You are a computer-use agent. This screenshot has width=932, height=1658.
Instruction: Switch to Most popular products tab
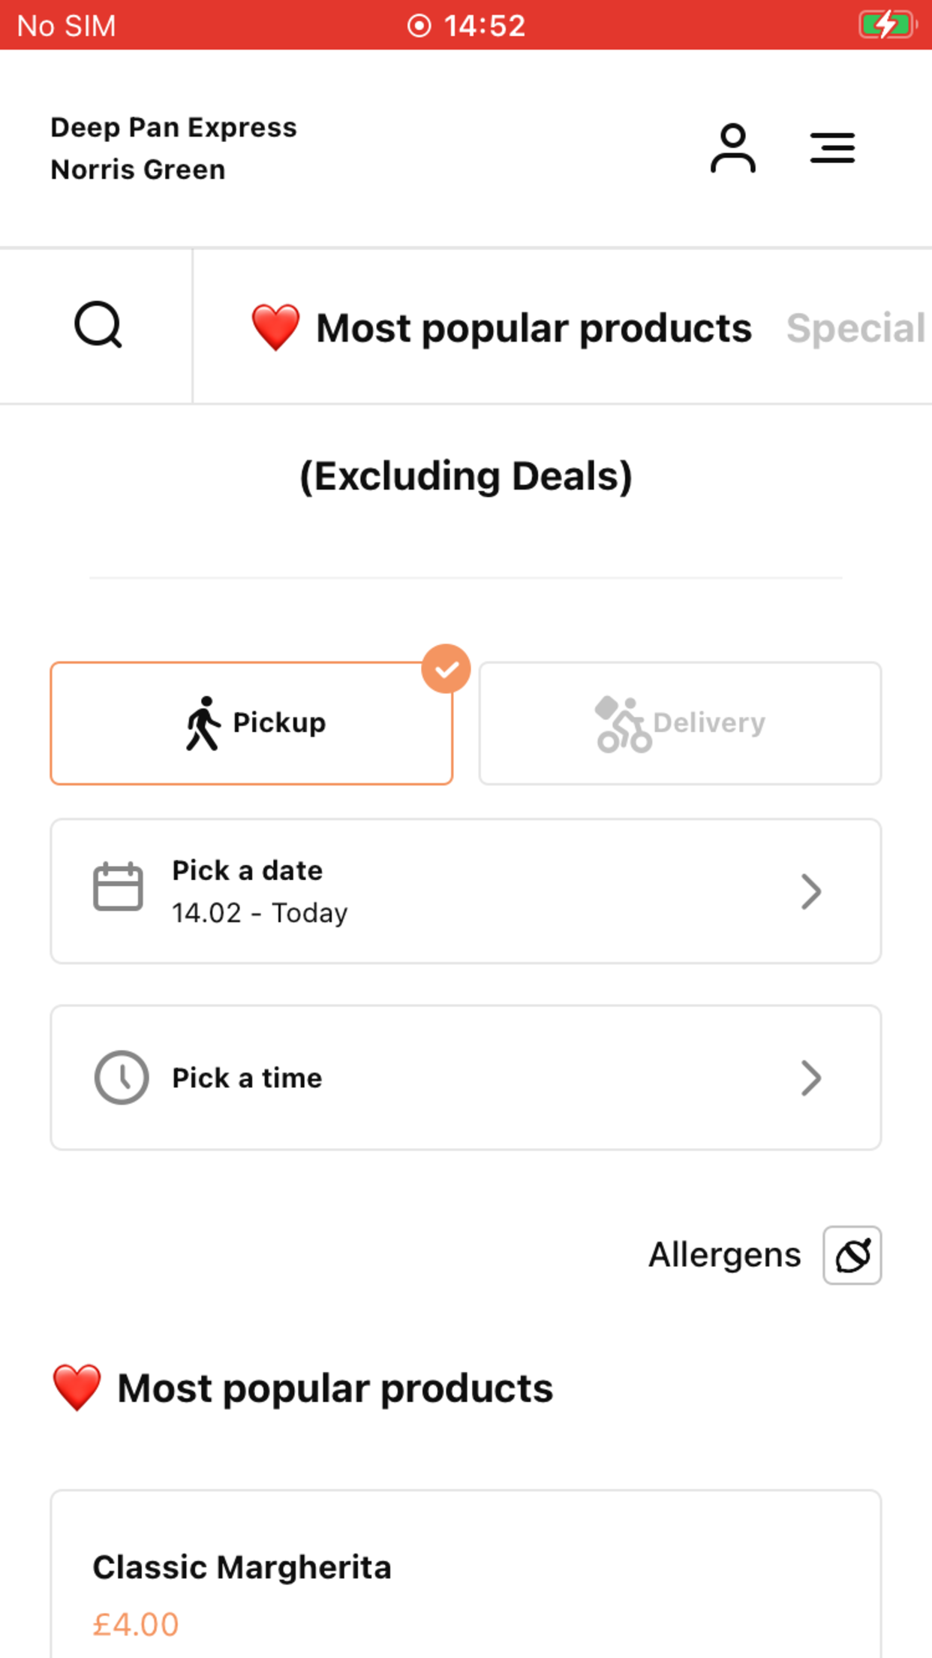tap(501, 328)
